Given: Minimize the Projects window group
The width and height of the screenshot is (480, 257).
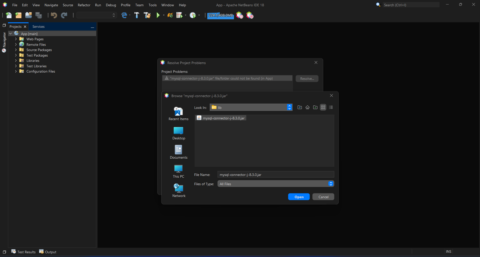Looking at the screenshot, I should pos(92,27).
